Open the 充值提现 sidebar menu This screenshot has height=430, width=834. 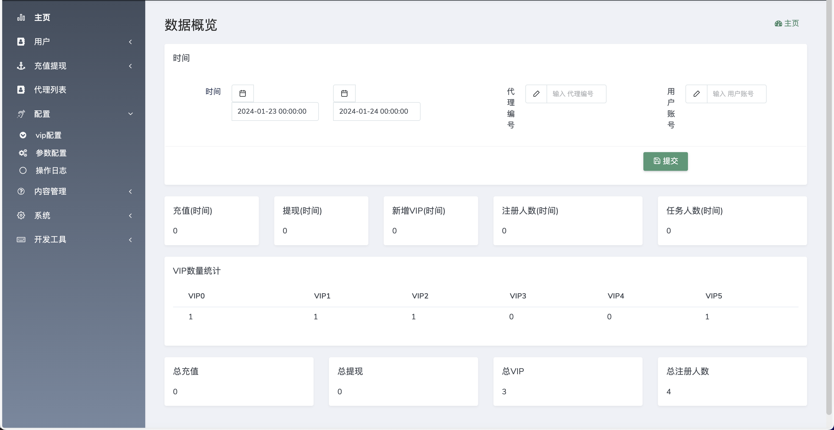pos(74,66)
